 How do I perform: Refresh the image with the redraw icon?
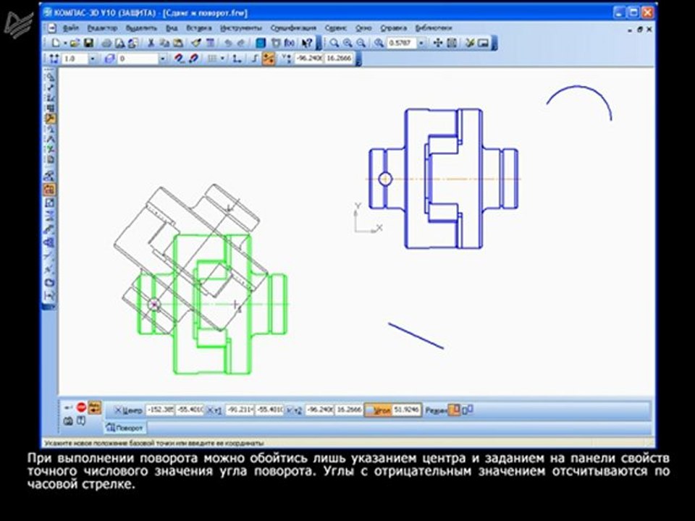pyautogui.click(x=471, y=43)
